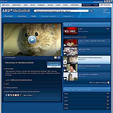Select the ARD Mediathek top bar tab

106,5
